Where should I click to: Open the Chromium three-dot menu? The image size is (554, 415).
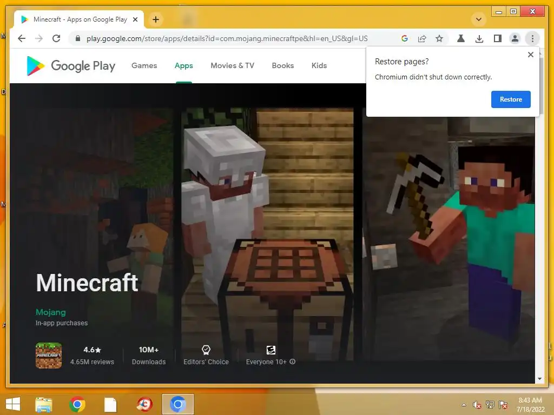pyautogui.click(x=532, y=38)
